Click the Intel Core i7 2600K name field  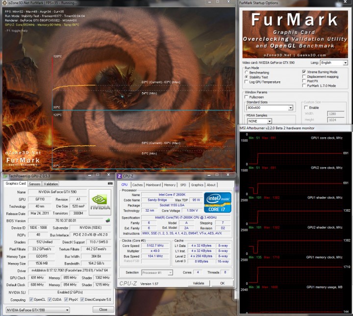(x=172, y=194)
